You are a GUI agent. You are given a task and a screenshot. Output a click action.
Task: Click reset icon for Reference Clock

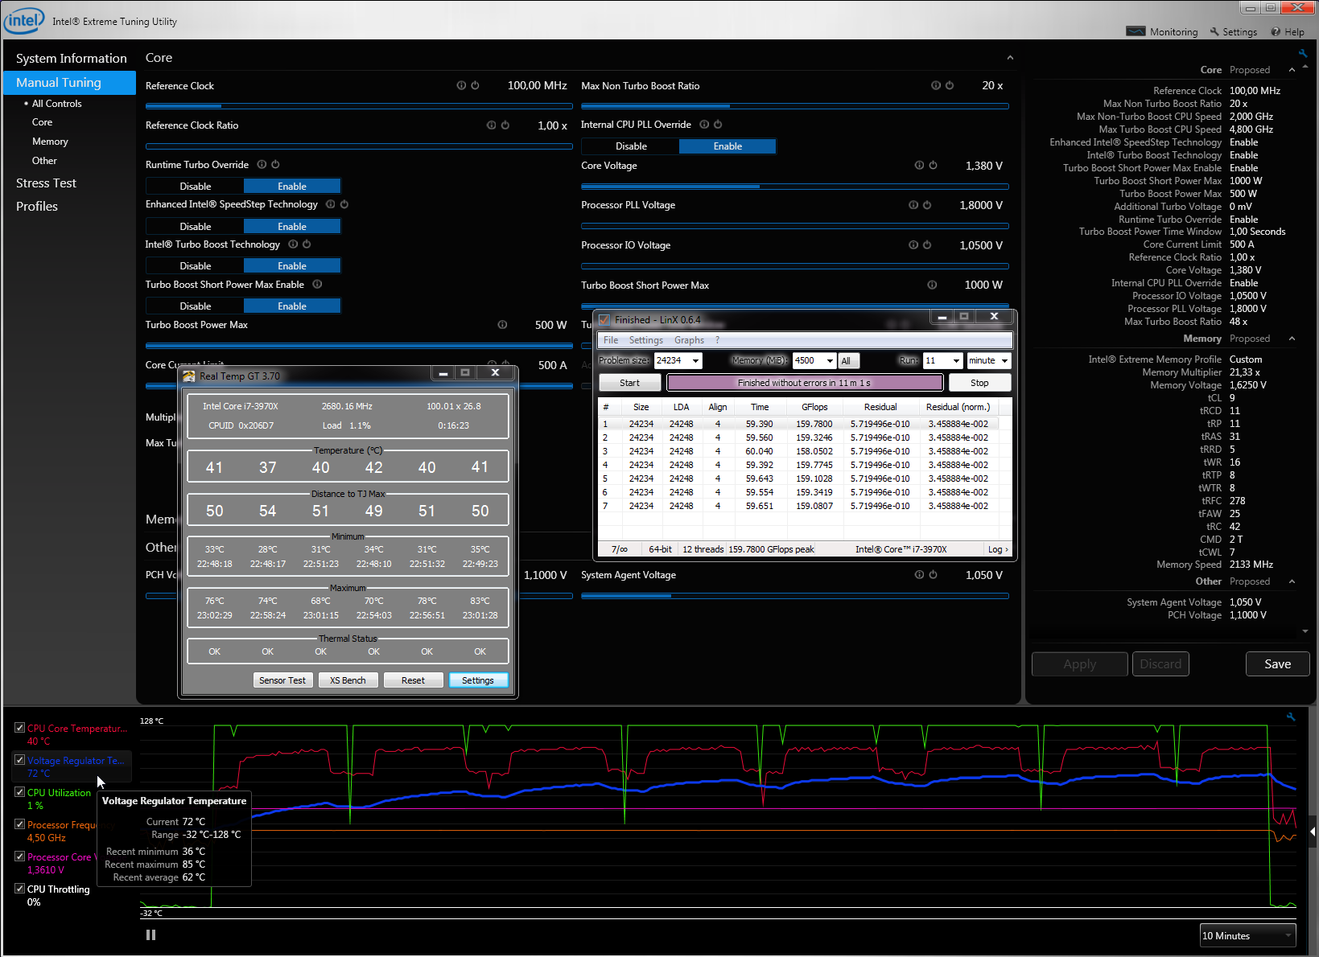coord(475,85)
